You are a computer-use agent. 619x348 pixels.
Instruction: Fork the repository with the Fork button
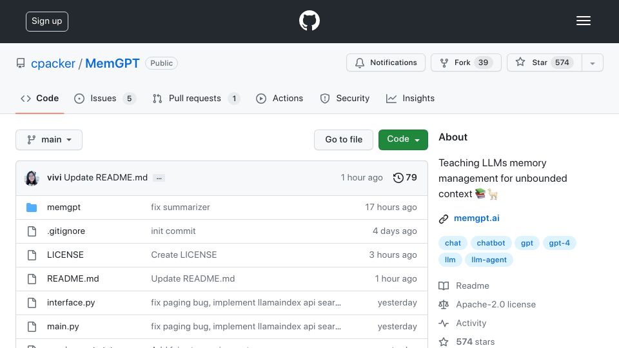pyautogui.click(x=466, y=63)
